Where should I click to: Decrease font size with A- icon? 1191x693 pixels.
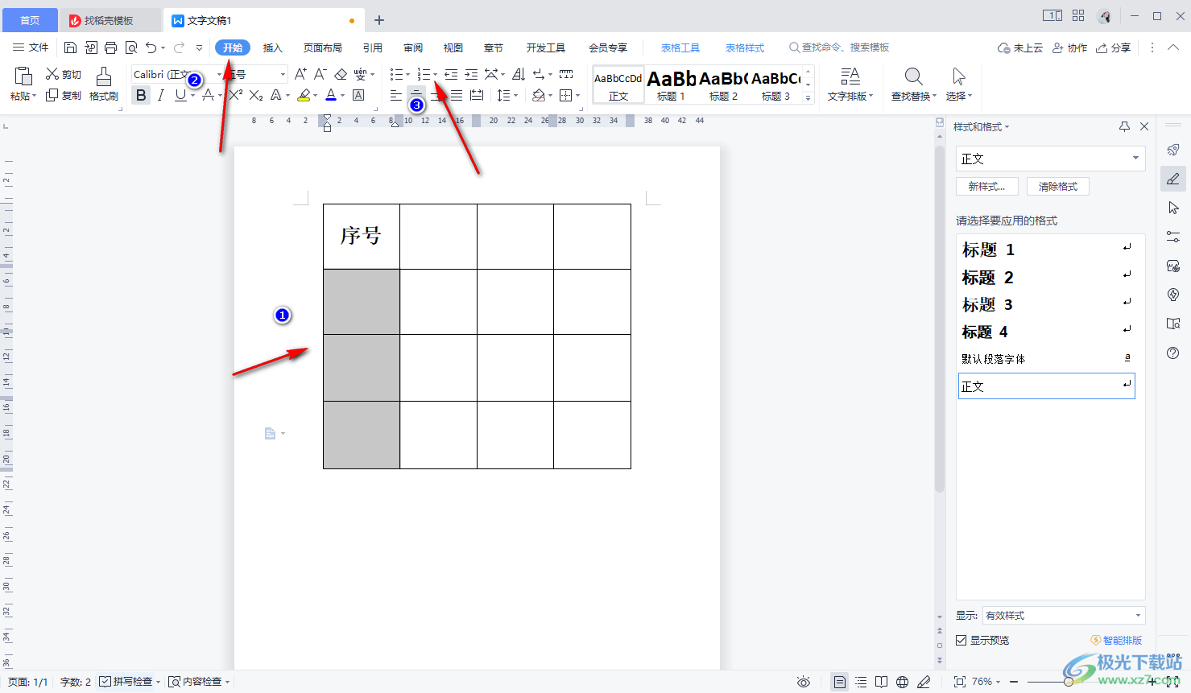[320, 74]
